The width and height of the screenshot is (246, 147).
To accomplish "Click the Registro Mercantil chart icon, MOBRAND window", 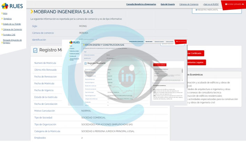I will click(35, 50).
